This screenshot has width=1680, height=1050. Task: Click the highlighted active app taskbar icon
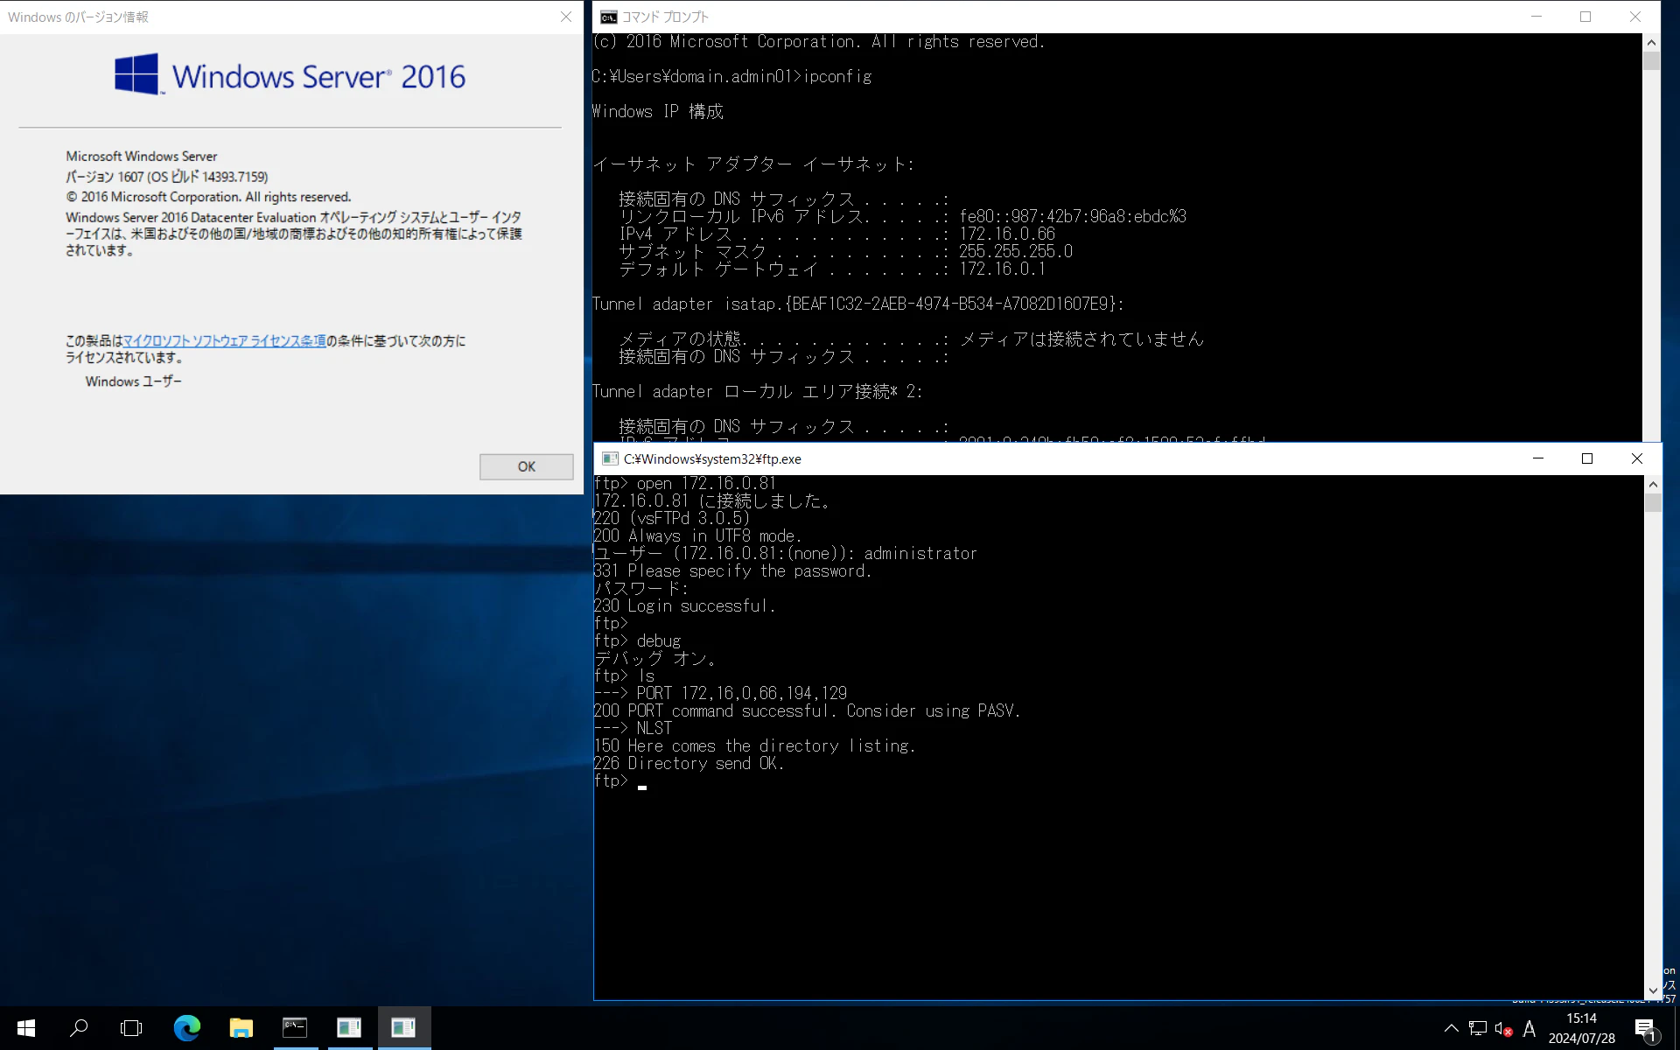[x=403, y=1028]
